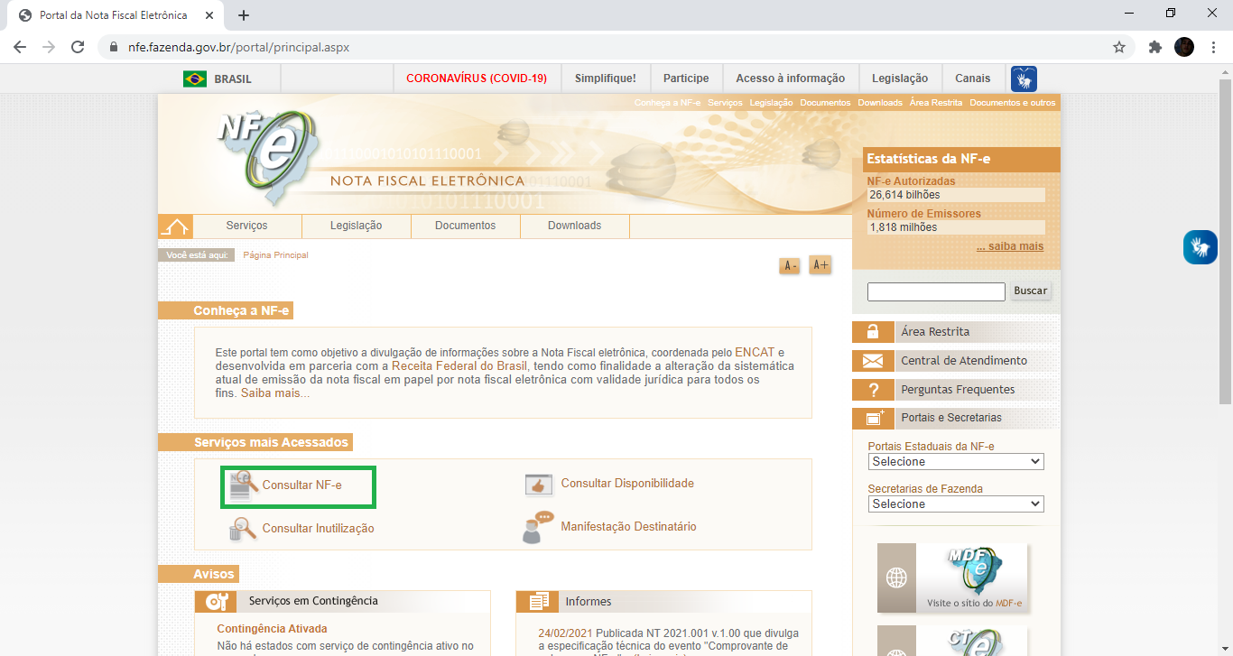Open the Manifestação Destinatário link
The height and width of the screenshot is (656, 1233).
629,527
